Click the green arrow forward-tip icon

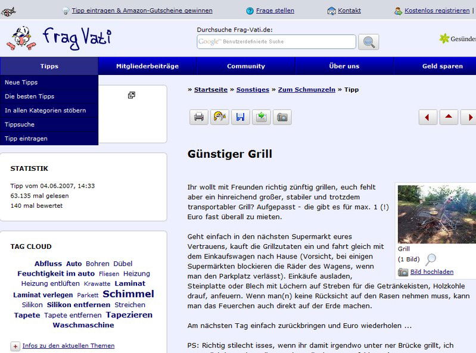261,117
